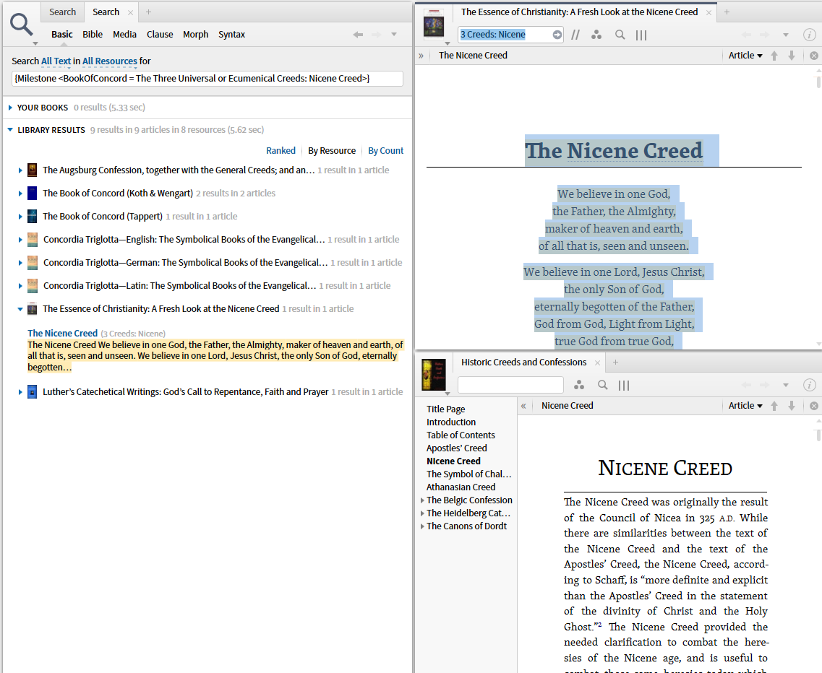Image resolution: width=822 pixels, height=673 pixels.
Task: Open Article dropdown in Essence of Christianity panel
Action: click(745, 56)
